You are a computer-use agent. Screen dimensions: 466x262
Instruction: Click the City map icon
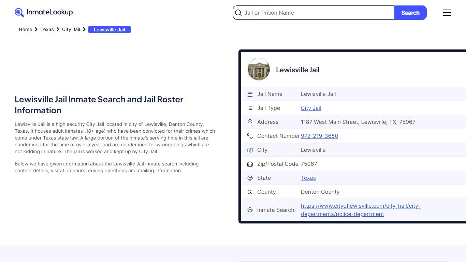click(x=250, y=150)
